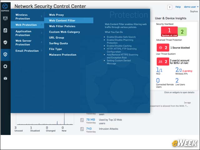Screen dimensions: 200x150
Task: Open the System gear sidebar icon
Action: 5,66
